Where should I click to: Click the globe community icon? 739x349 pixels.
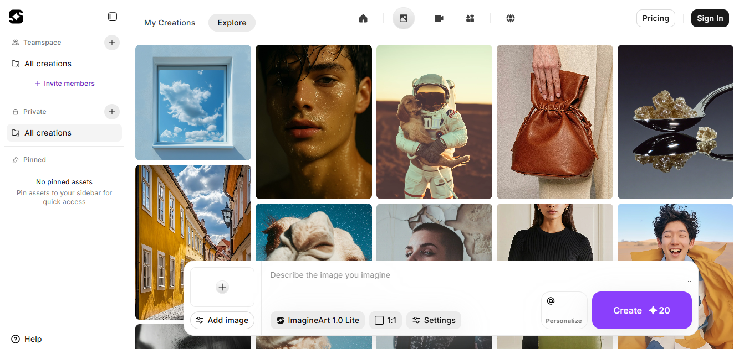click(511, 18)
